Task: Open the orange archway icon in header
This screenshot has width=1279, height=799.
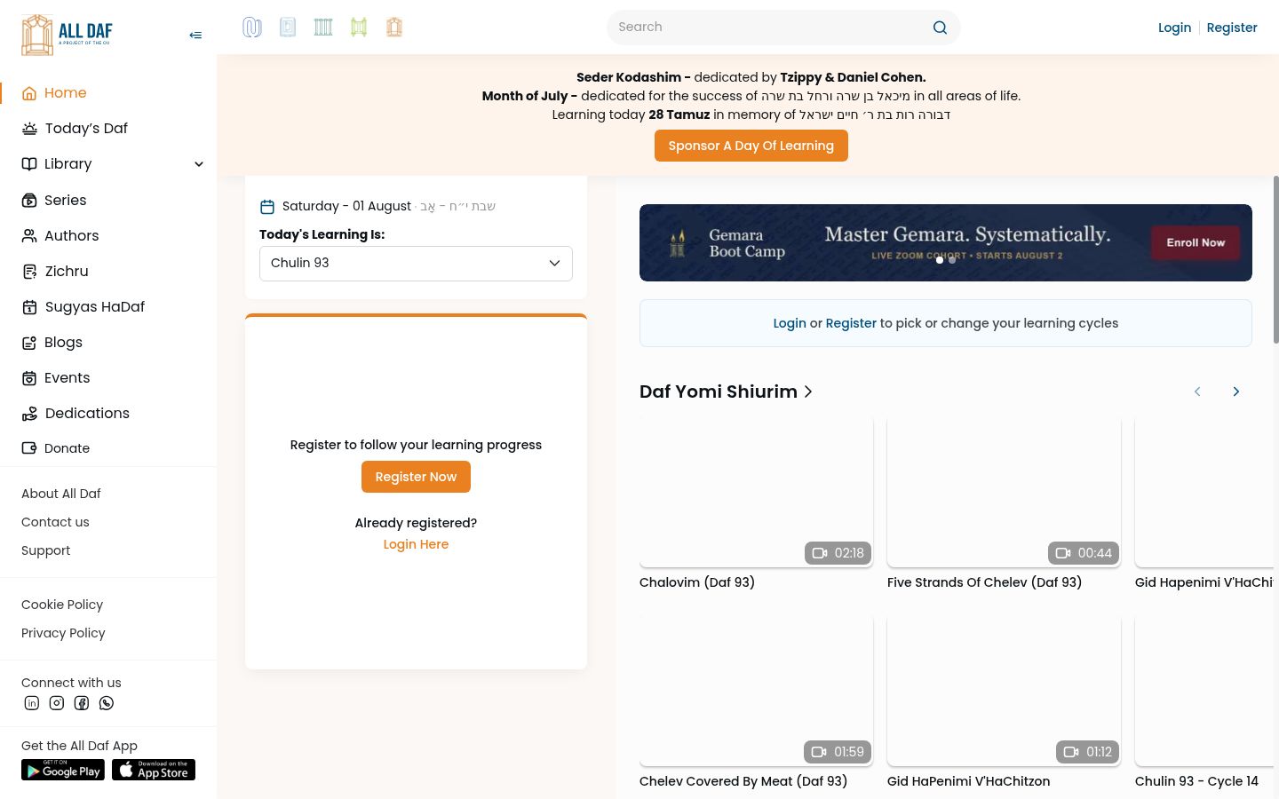Action: (394, 28)
